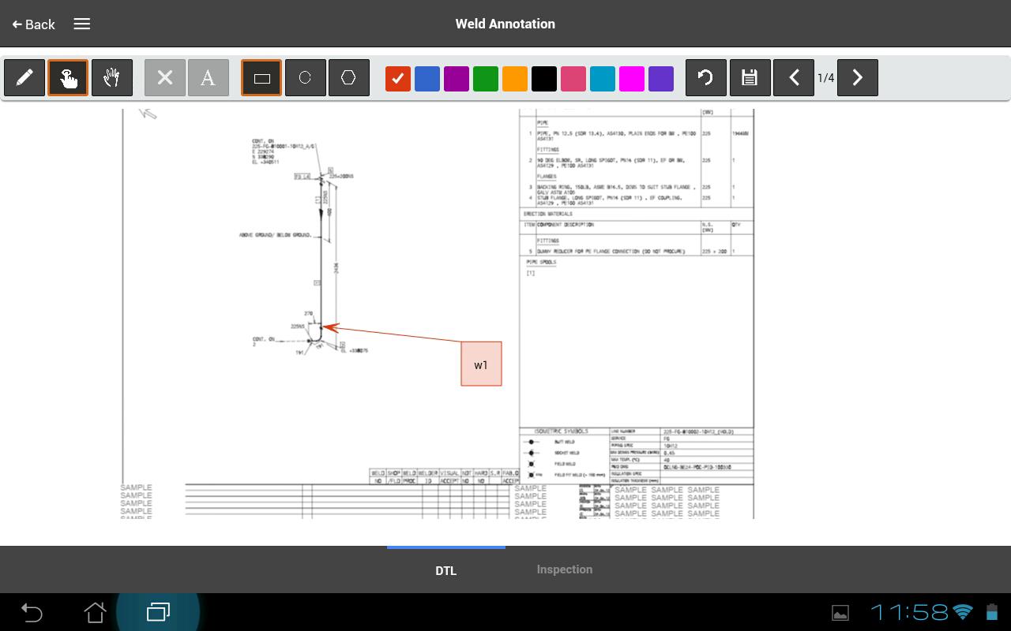Choose the hand pan tool
This screenshot has width=1011, height=631.
tap(112, 78)
